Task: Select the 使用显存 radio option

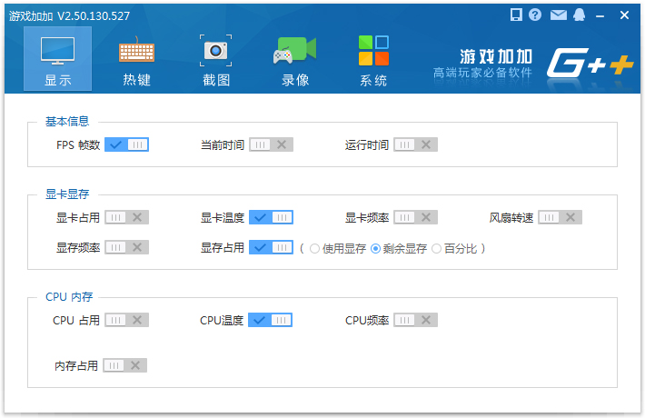Action: (x=315, y=248)
